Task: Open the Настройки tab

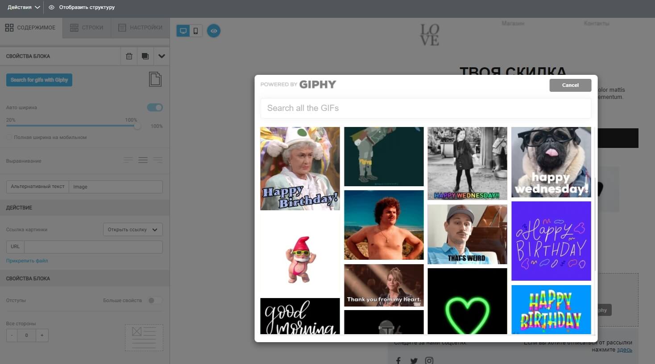Action: coord(140,28)
